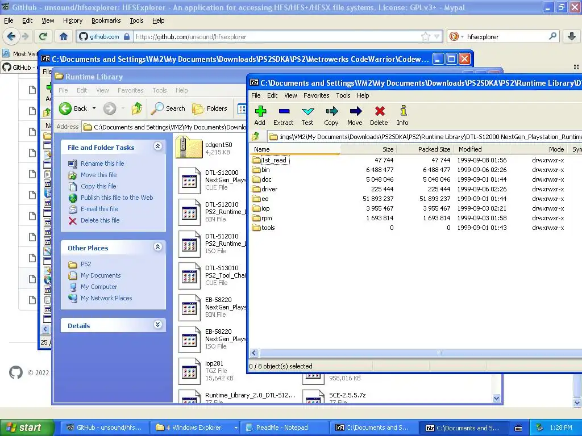
Task: Expand the Windows Explorer taskbar group
Action: coord(236,427)
